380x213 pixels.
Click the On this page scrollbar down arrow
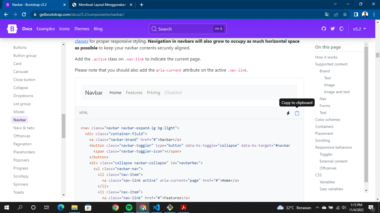(x=366, y=191)
